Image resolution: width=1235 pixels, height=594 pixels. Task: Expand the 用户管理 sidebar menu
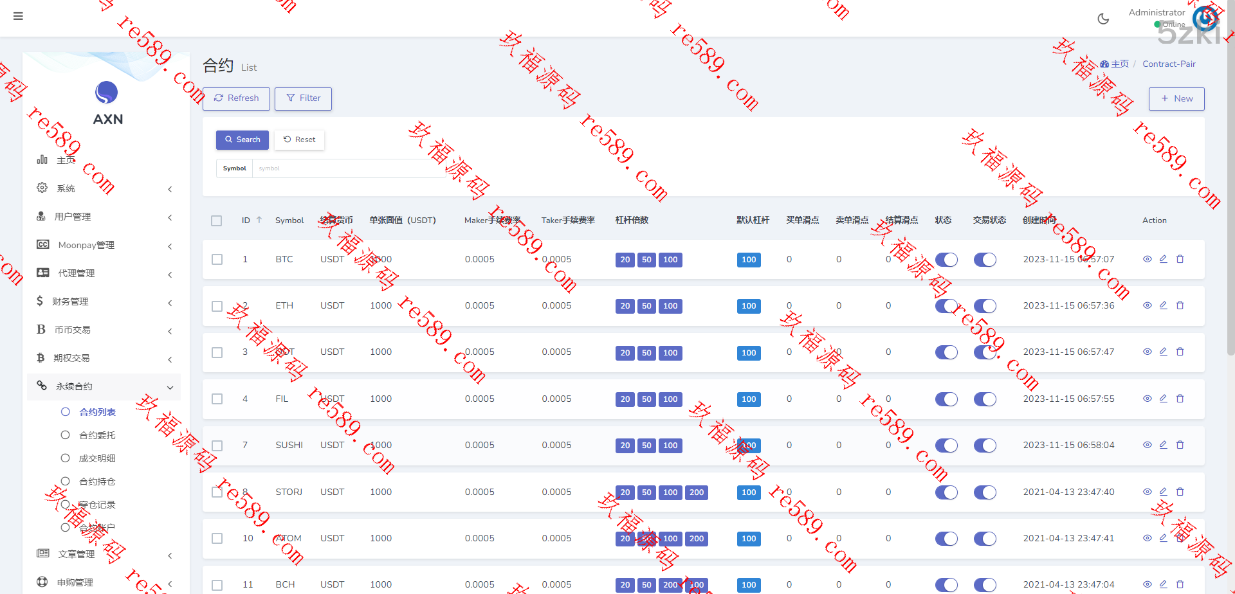tap(103, 217)
